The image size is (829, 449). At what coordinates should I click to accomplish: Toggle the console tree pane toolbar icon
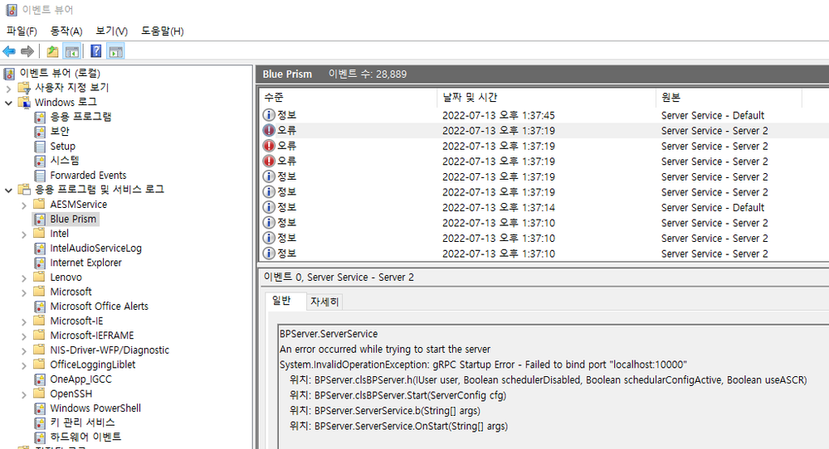pos(72,51)
